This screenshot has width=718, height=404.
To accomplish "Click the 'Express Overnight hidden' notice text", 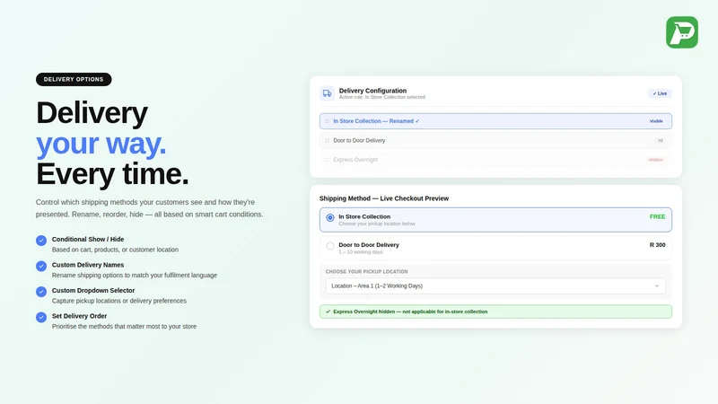I will [x=410, y=312].
